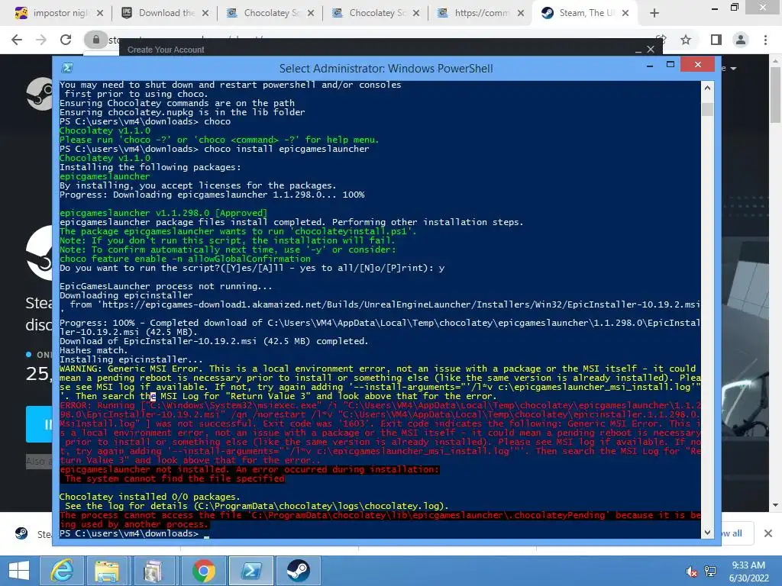
Task: Restore down the Chrome window
Action: pos(735,7)
